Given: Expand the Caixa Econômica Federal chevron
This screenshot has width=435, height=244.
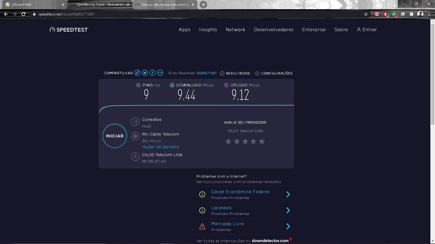Looking at the screenshot, I should click(288, 194).
